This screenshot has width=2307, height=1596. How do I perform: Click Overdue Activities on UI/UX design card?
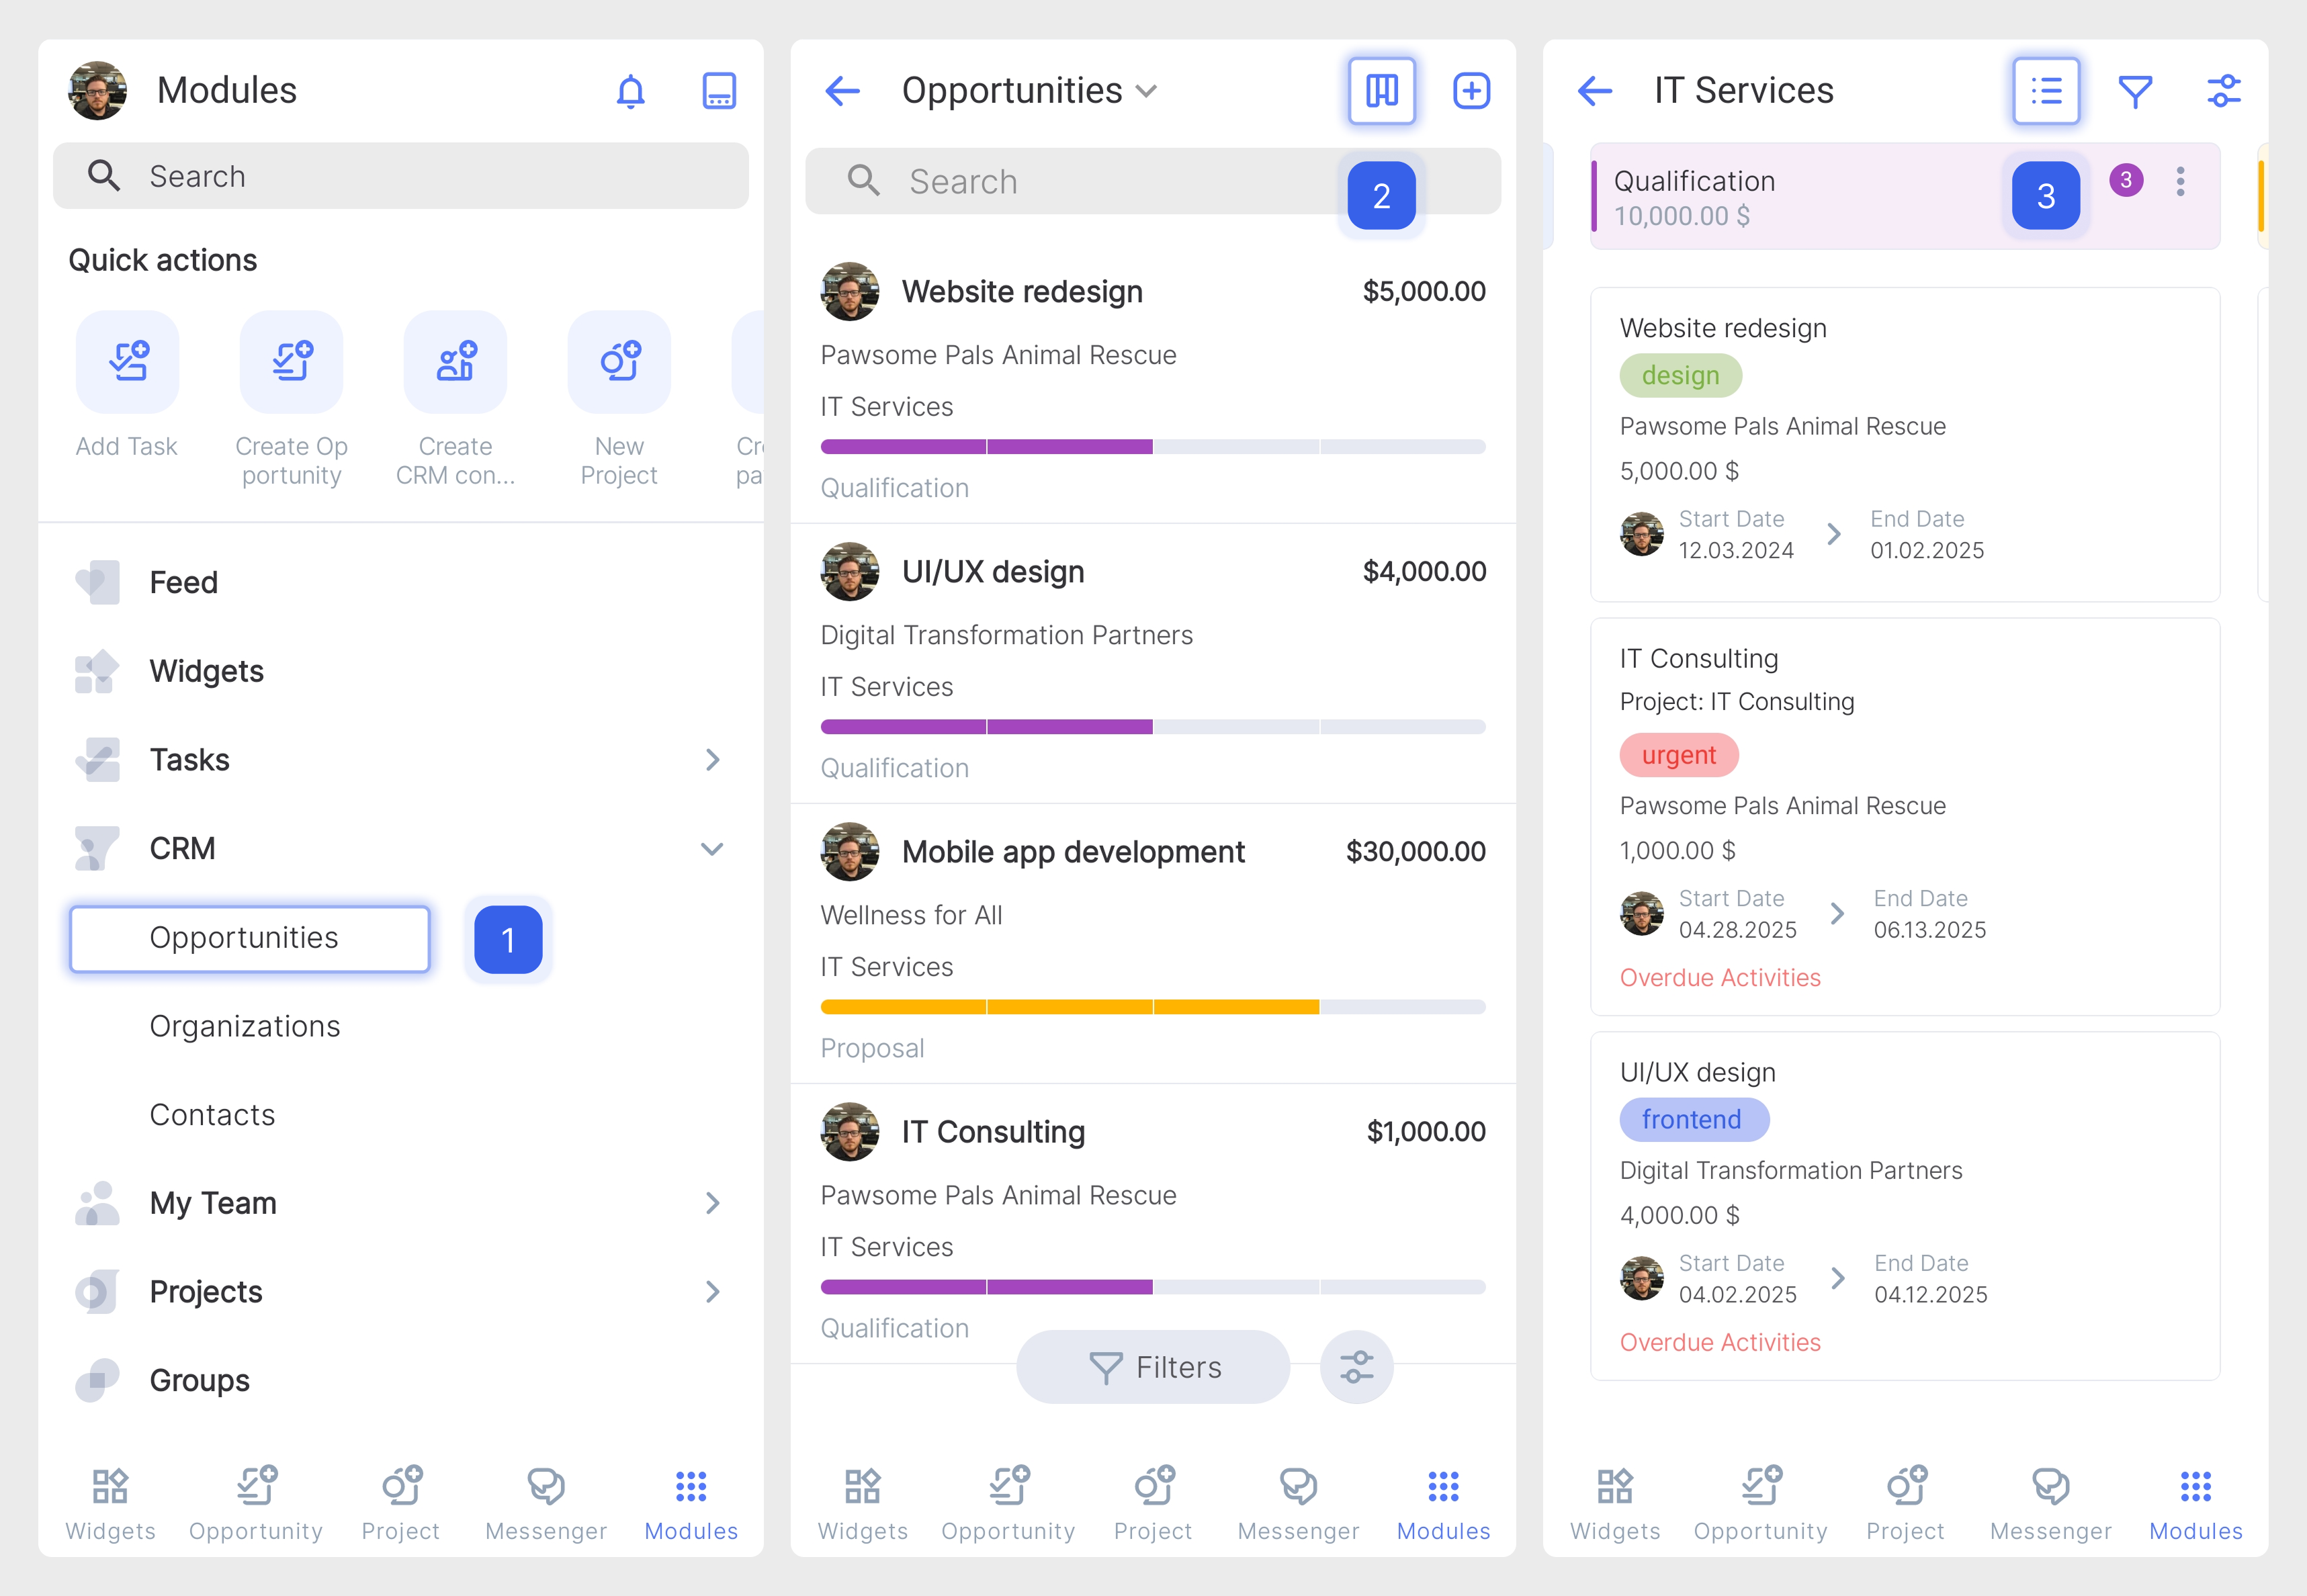coord(1720,1343)
